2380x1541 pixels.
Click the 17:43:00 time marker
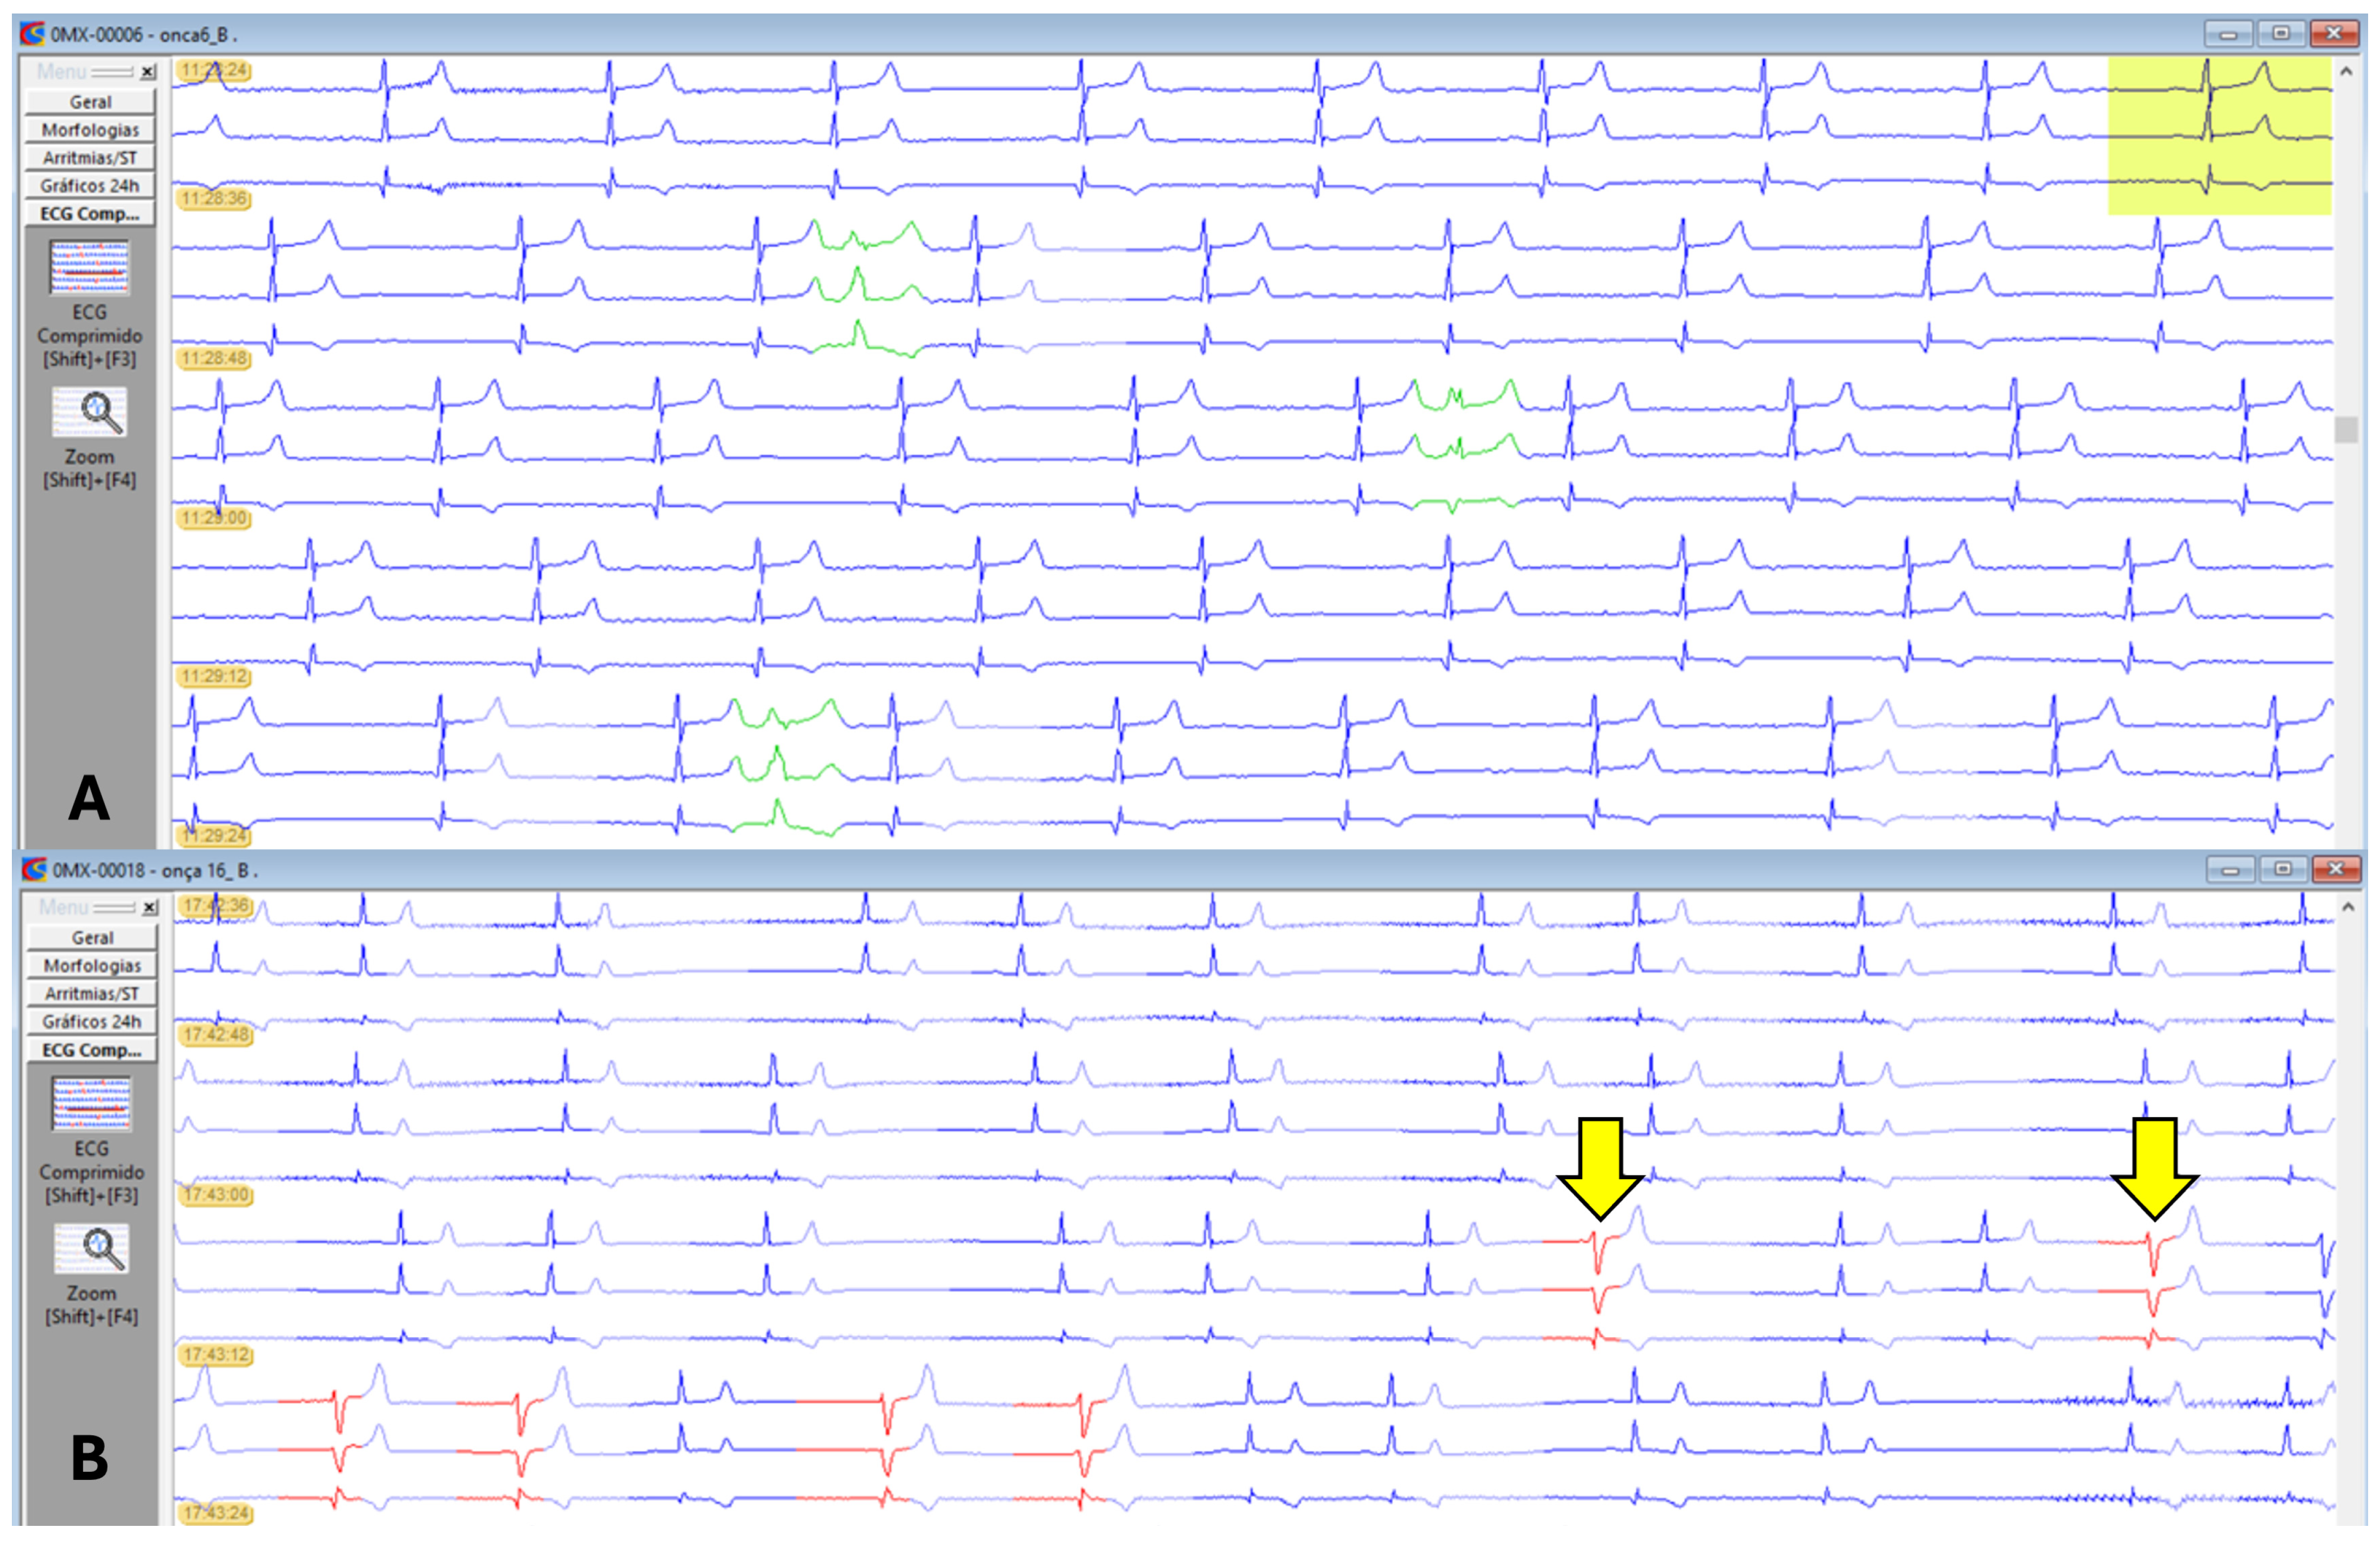[x=216, y=1194]
